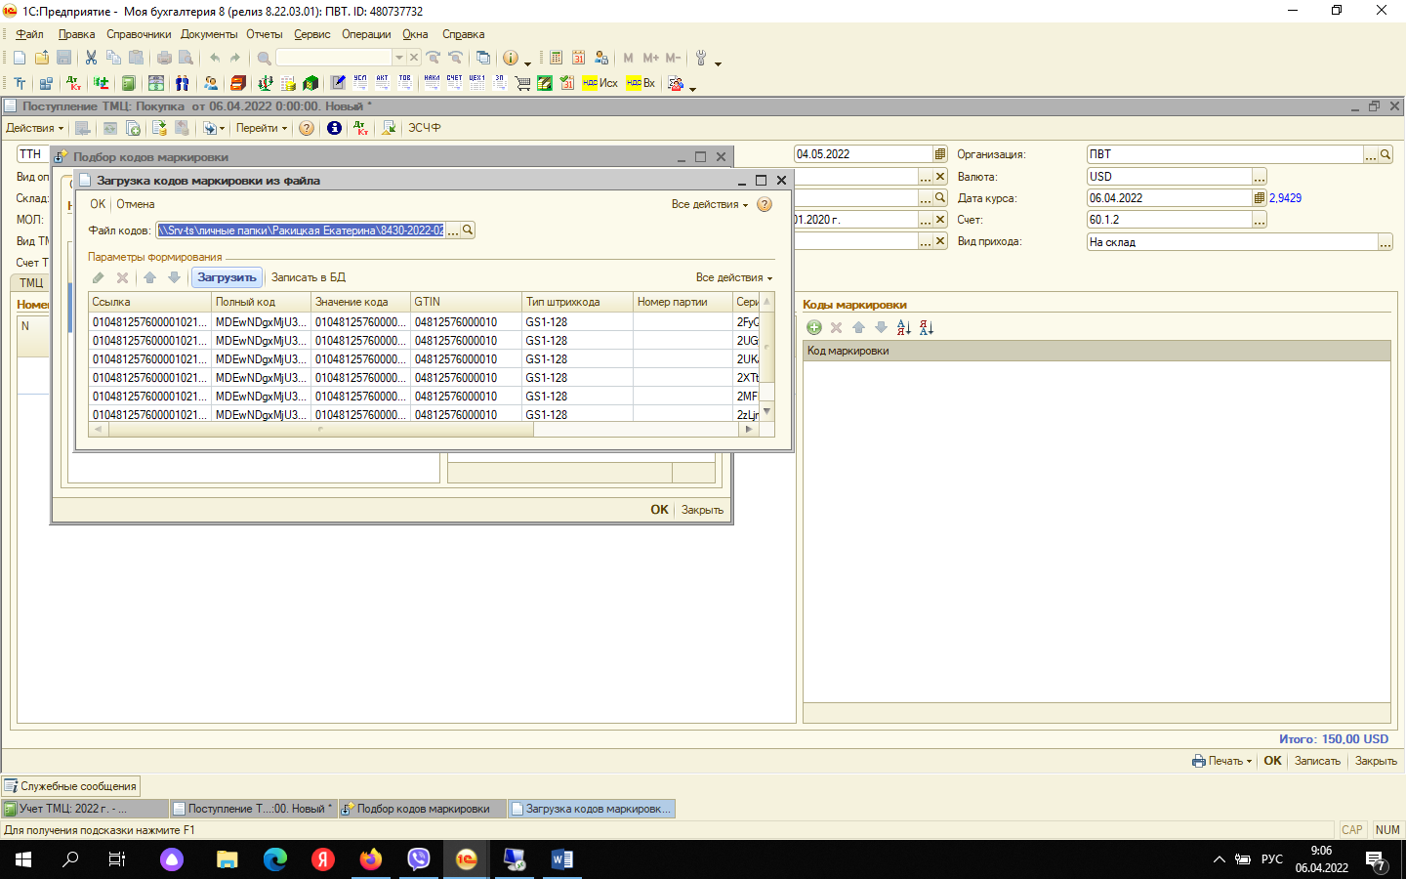
Task: Expand Действия dropdown menu
Action: (x=34, y=128)
